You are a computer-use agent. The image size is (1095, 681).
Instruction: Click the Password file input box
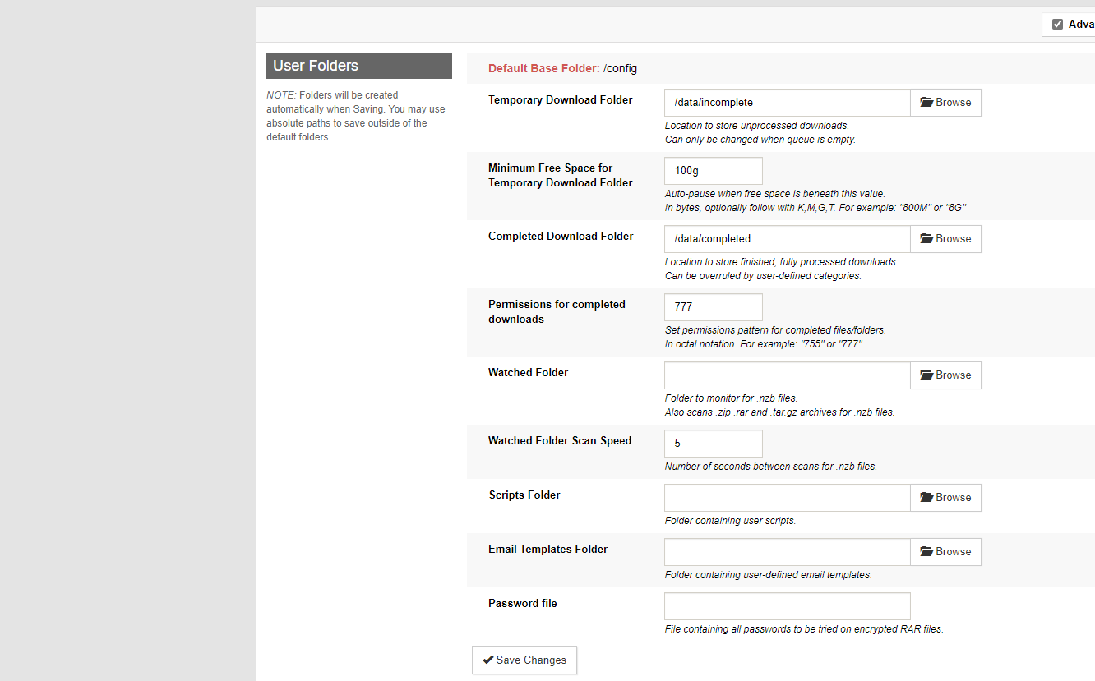pyautogui.click(x=787, y=606)
